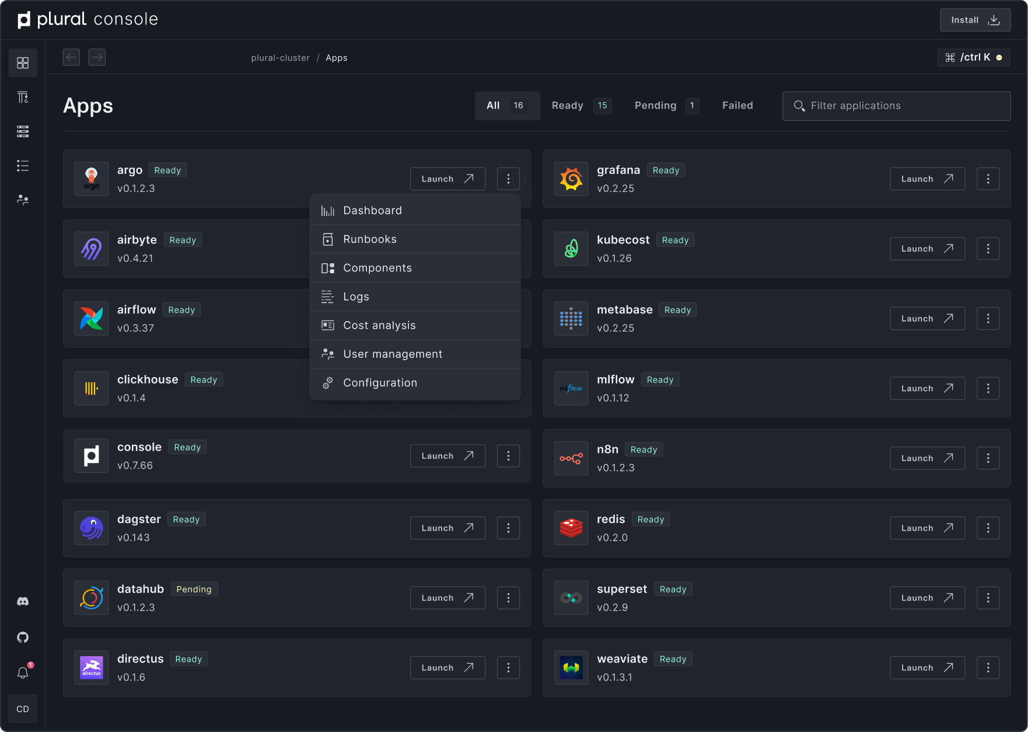
Task: Open the GitHub link icon
Action: coord(23,637)
